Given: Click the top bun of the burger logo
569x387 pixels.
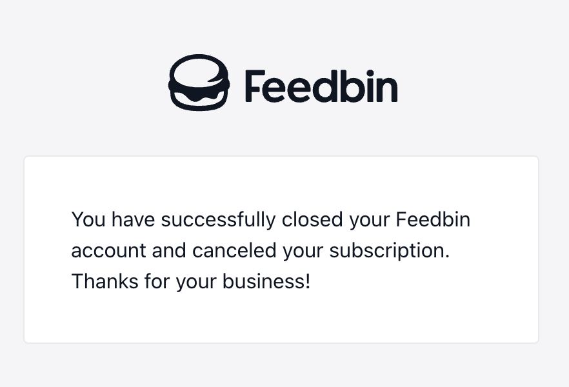Looking at the screenshot, I should pos(199,66).
